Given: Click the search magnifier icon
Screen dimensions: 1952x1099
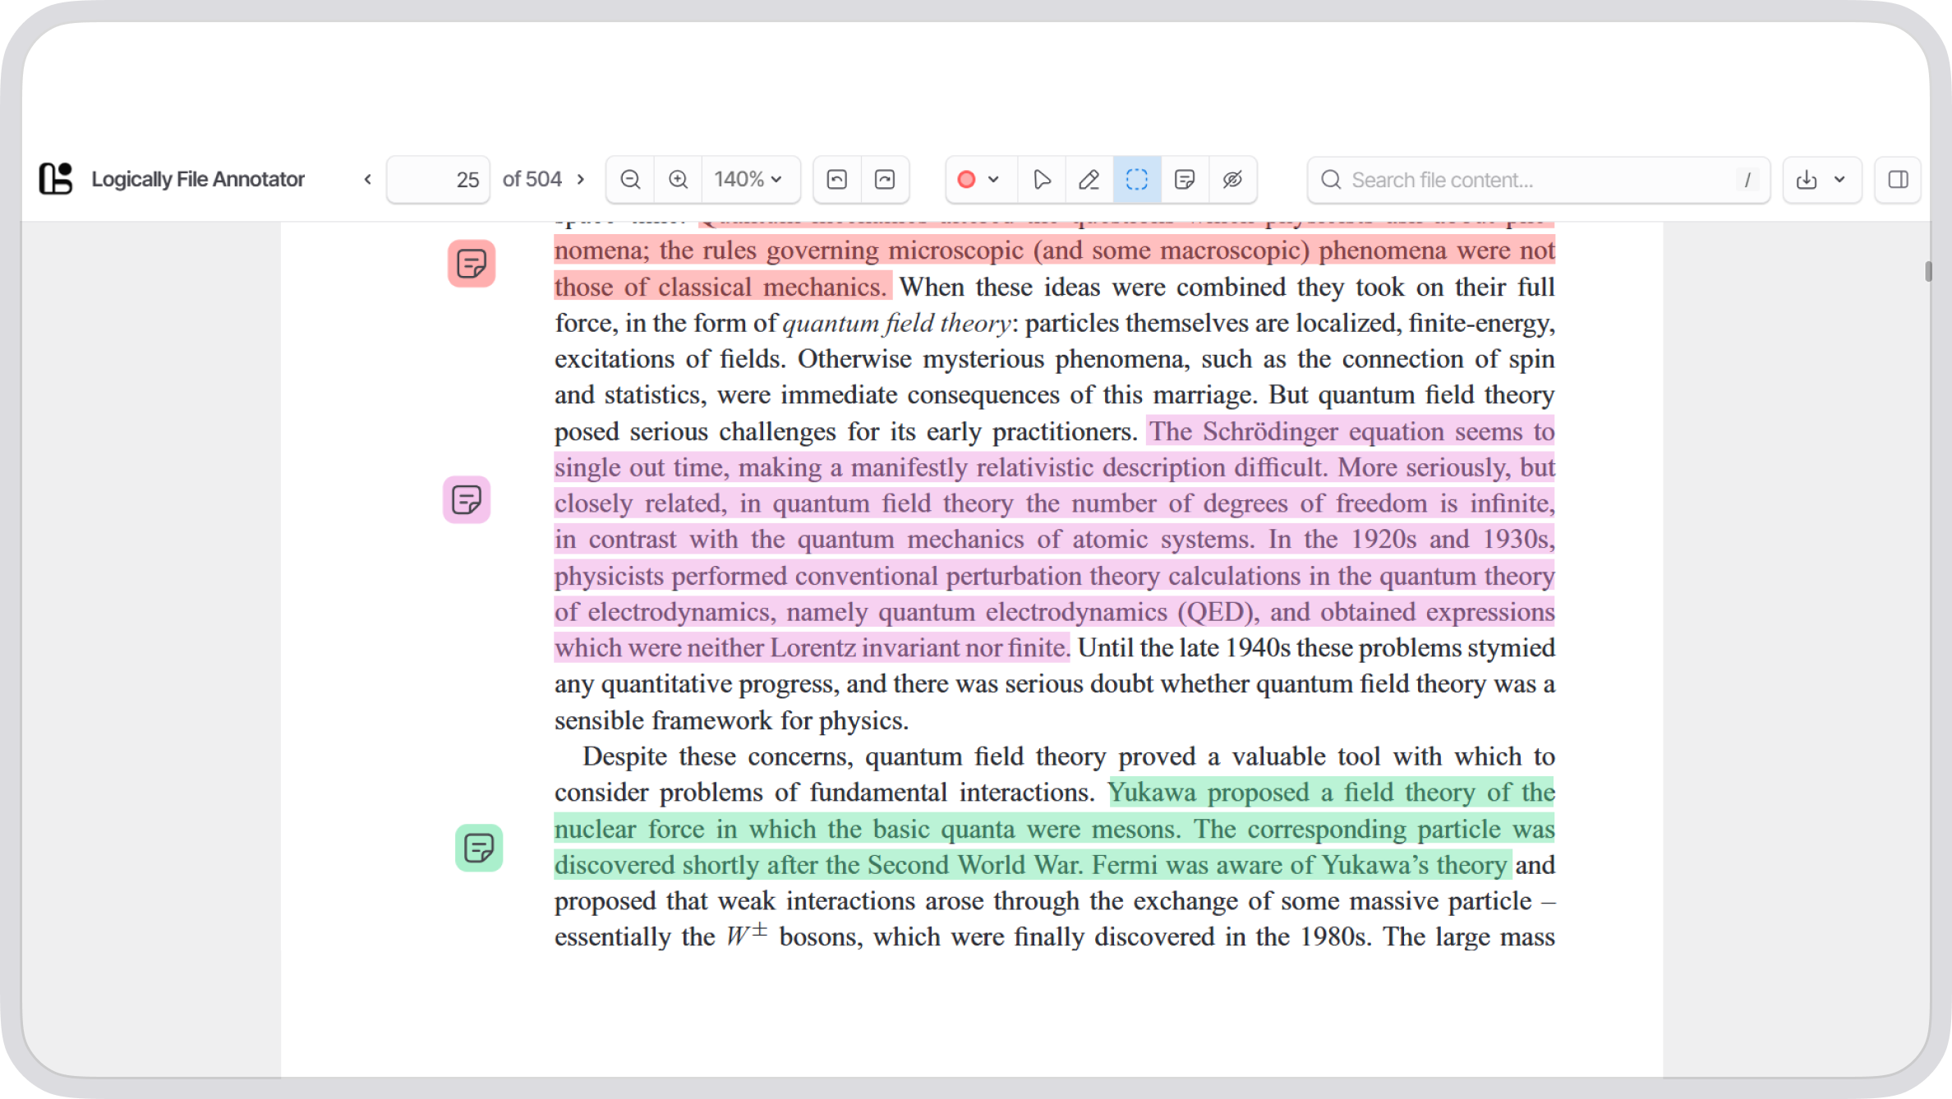Looking at the screenshot, I should (x=1331, y=180).
